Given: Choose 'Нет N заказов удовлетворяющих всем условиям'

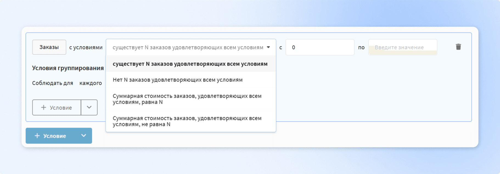Looking at the screenshot, I should click(x=191, y=80).
